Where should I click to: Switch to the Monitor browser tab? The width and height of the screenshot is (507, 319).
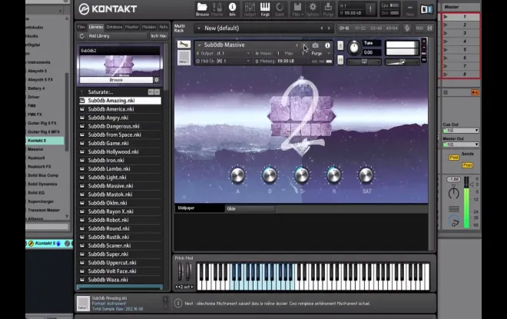tap(131, 27)
